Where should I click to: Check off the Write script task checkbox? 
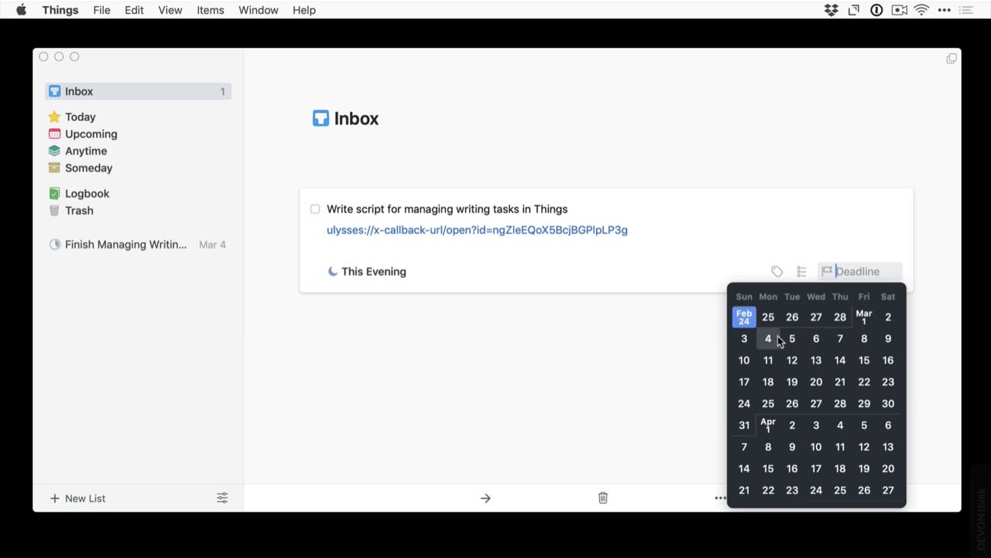[x=315, y=209]
